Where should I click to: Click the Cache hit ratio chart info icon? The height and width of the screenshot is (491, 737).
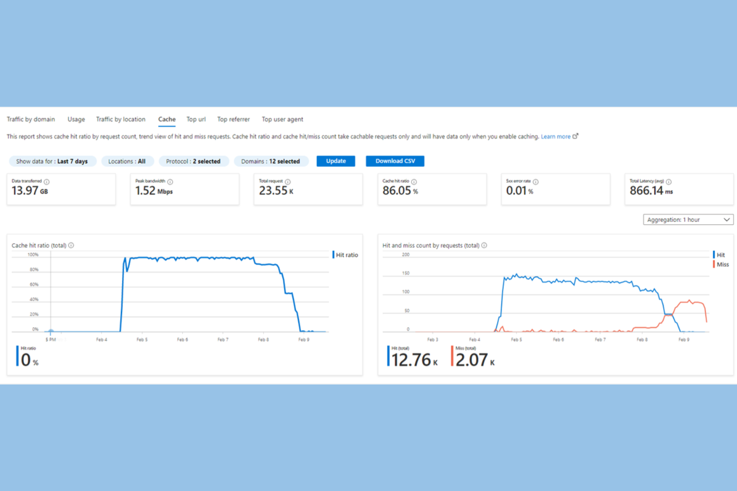point(71,245)
